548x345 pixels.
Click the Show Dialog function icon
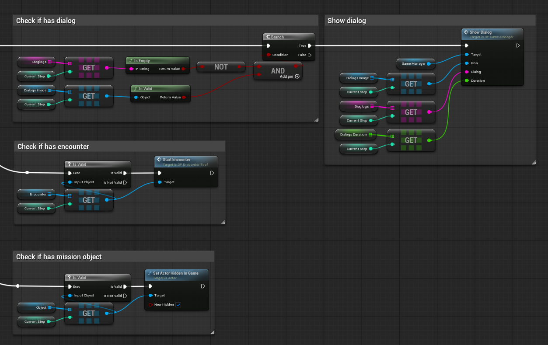(x=466, y=32)
